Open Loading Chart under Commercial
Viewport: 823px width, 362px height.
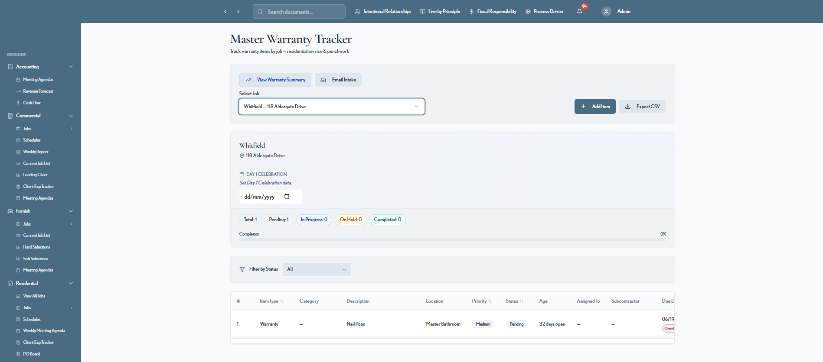pos(35,175)
